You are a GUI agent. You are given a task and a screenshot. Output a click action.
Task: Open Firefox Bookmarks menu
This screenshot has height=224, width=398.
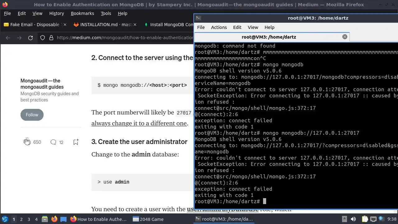point(82,13)
